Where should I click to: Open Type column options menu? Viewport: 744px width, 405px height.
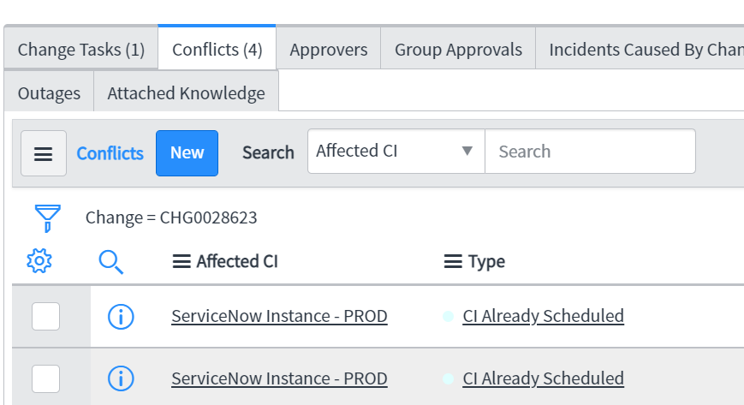click(453, 262)
